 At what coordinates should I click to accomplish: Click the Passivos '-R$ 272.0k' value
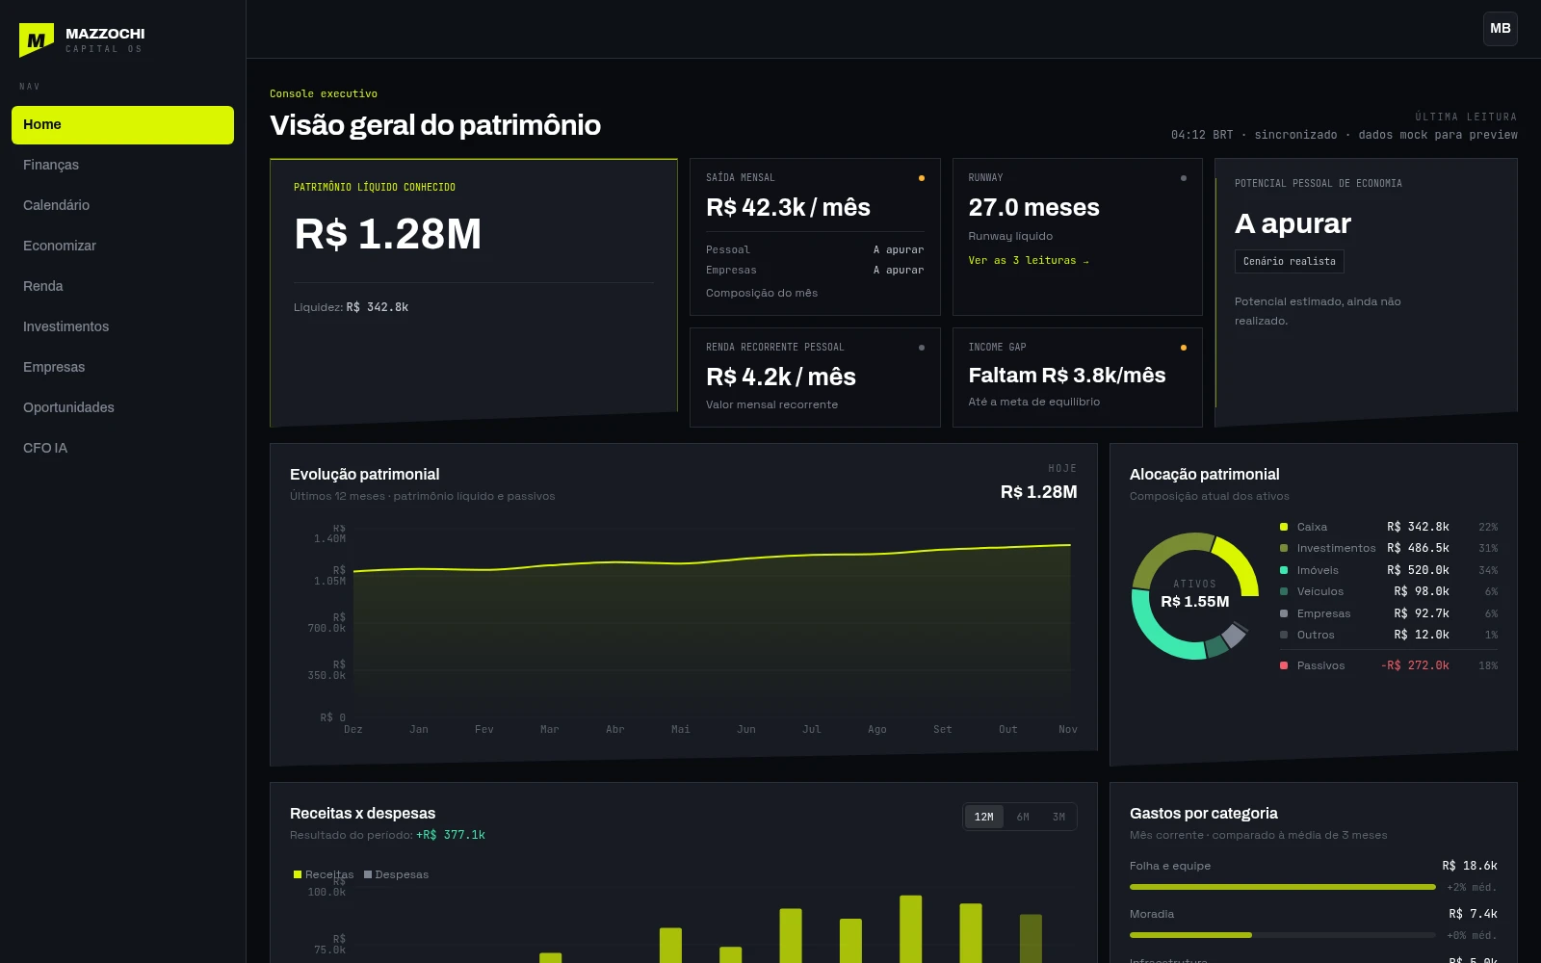point(1415,665)
